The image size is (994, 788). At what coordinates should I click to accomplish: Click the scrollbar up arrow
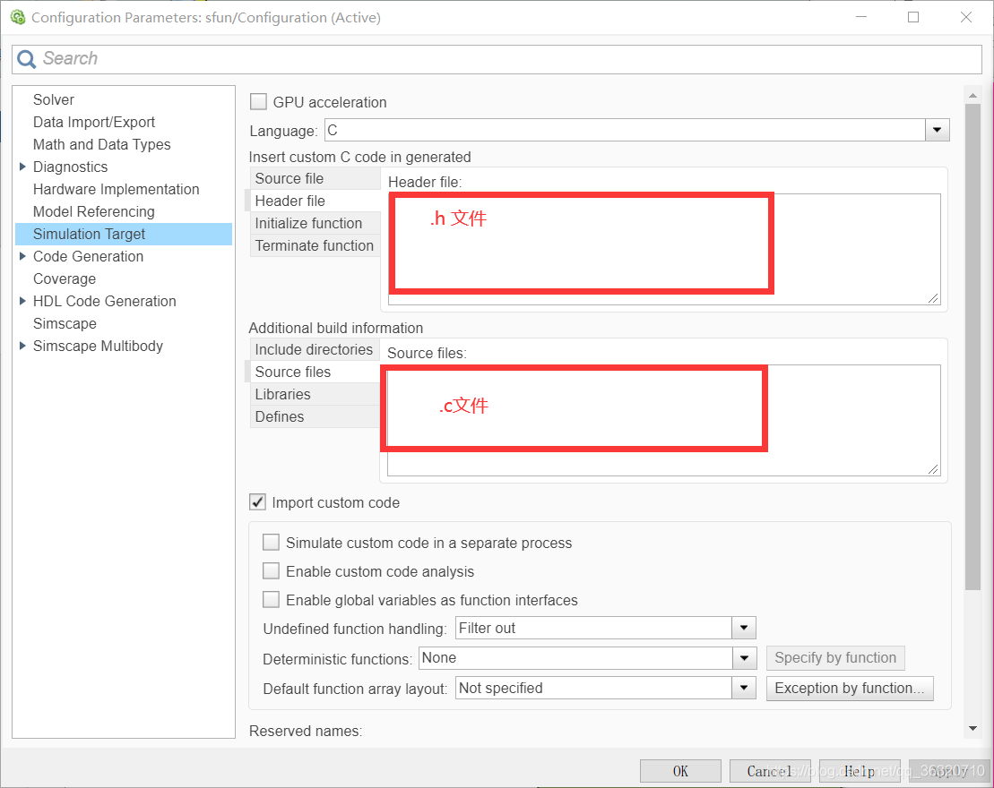click(x=972, y=96)
